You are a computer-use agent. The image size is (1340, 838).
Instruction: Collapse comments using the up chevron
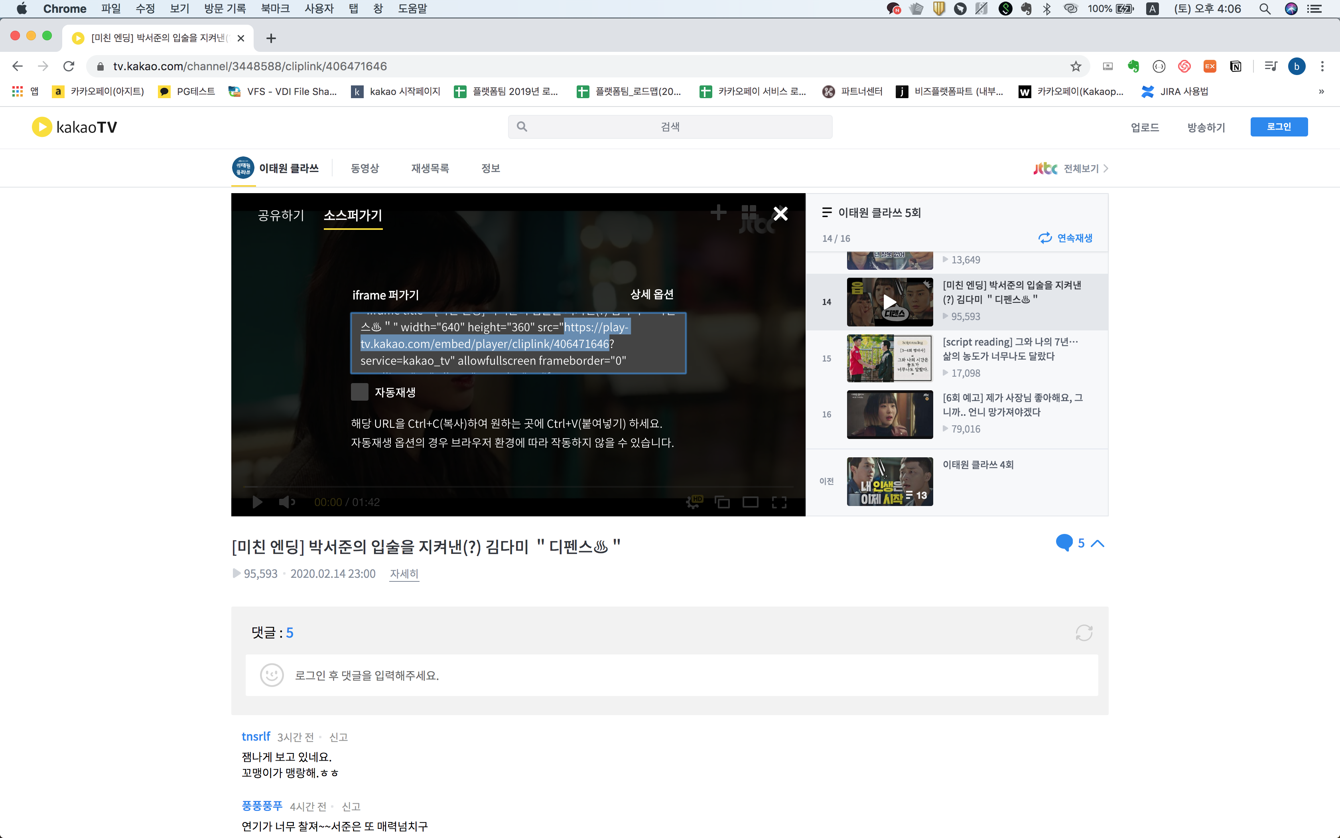pyautogui.click(x=1098, y=543)
